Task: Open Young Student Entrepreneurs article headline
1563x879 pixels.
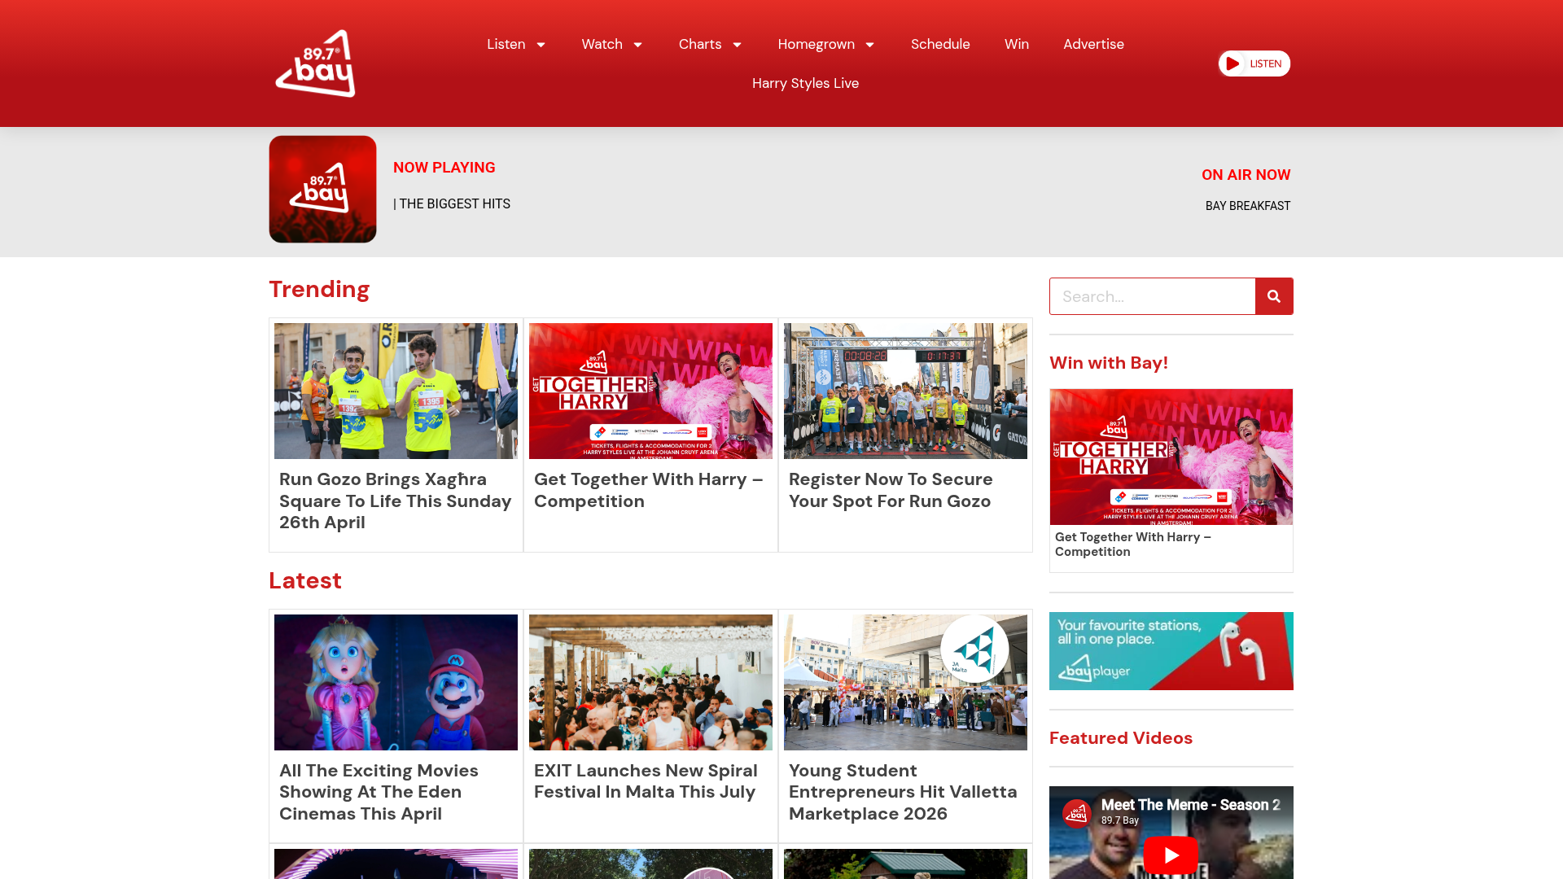Action: tap(903, 792)
